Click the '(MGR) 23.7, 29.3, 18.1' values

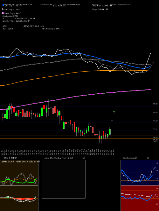34,26
